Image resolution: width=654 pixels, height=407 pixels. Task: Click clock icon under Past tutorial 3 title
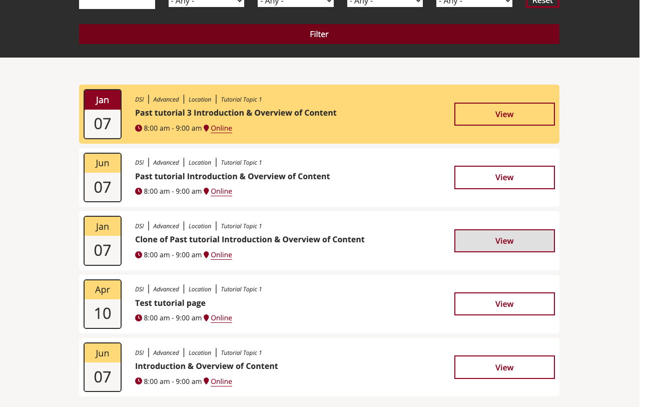coord(139,128)
